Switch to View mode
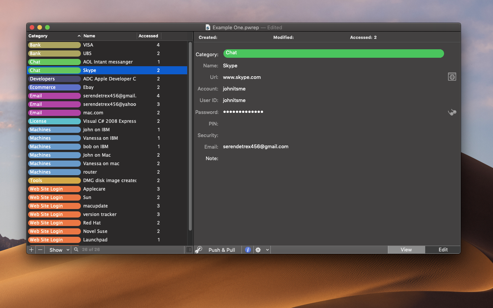This screenshot has width=493, height=308. (406, 249)
